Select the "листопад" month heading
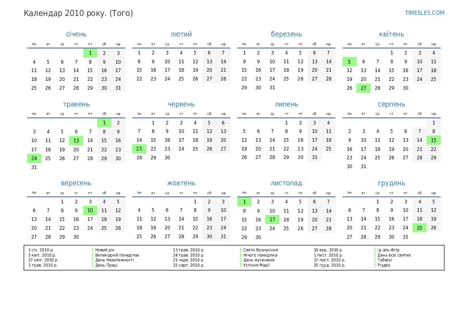 pos(286,183)
